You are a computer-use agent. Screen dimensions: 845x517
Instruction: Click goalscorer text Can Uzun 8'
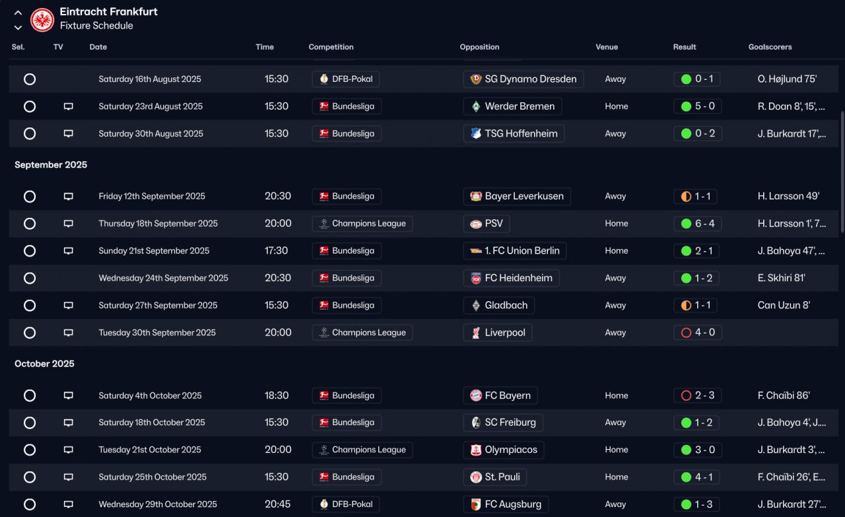pyautogui.click(x=784, y=305)
